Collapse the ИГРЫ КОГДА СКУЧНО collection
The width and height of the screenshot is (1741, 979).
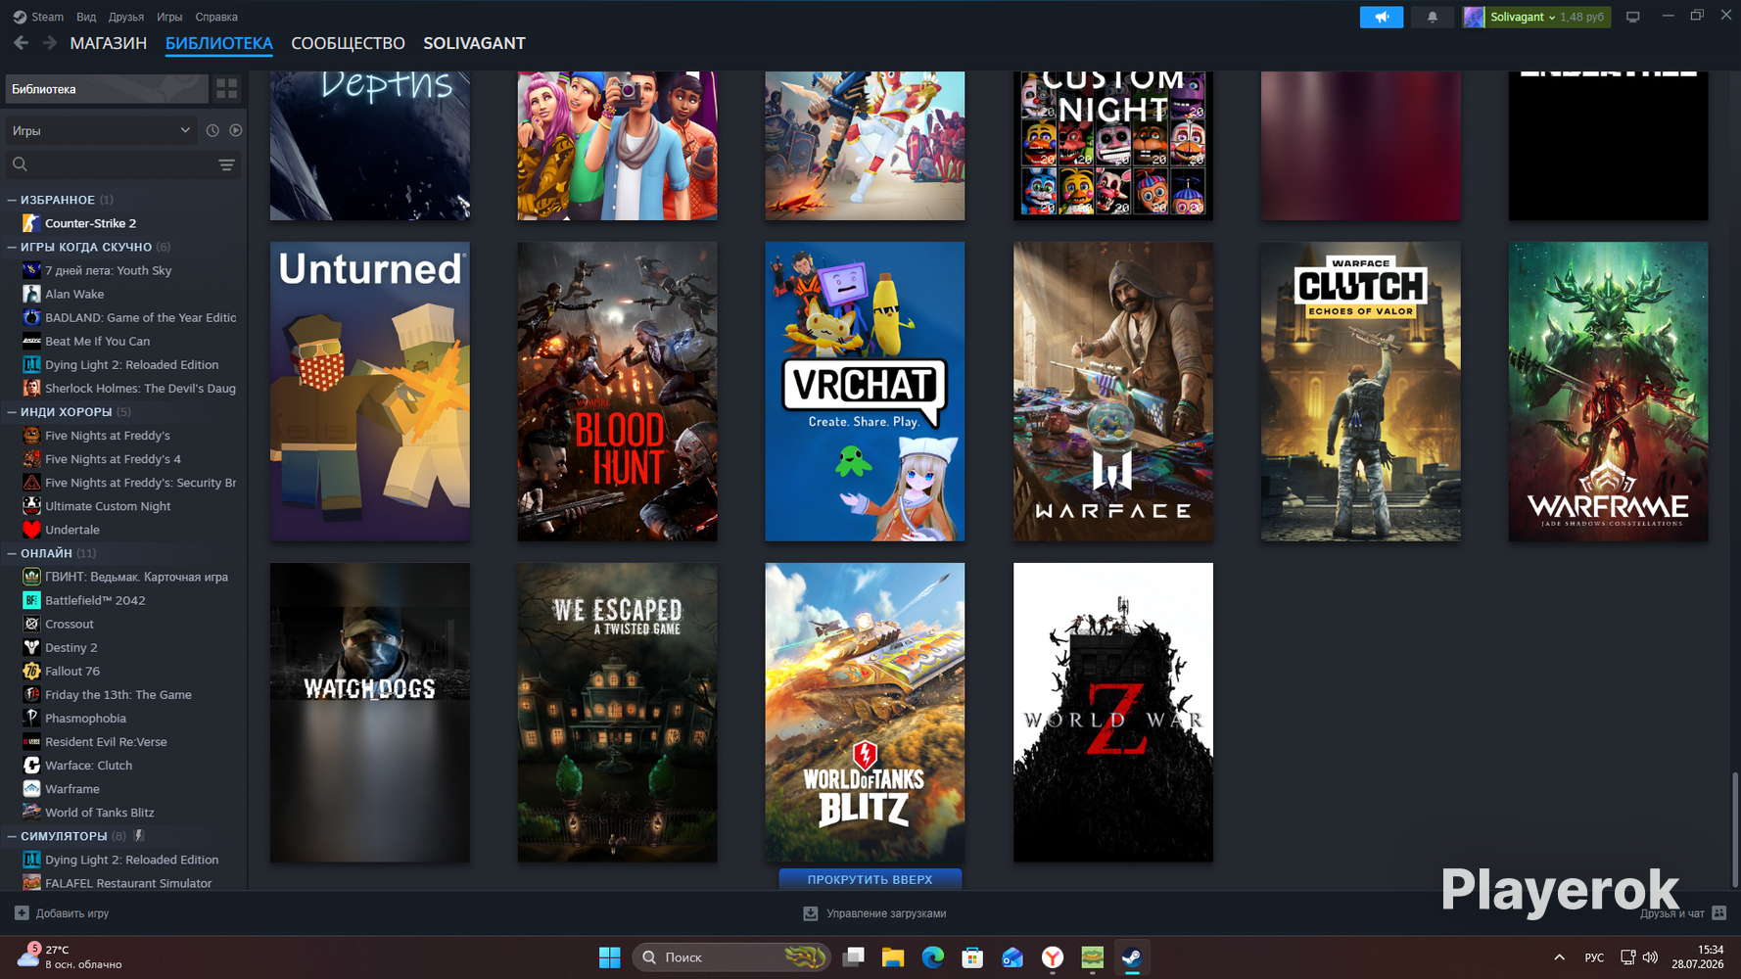tap(12, 247)
